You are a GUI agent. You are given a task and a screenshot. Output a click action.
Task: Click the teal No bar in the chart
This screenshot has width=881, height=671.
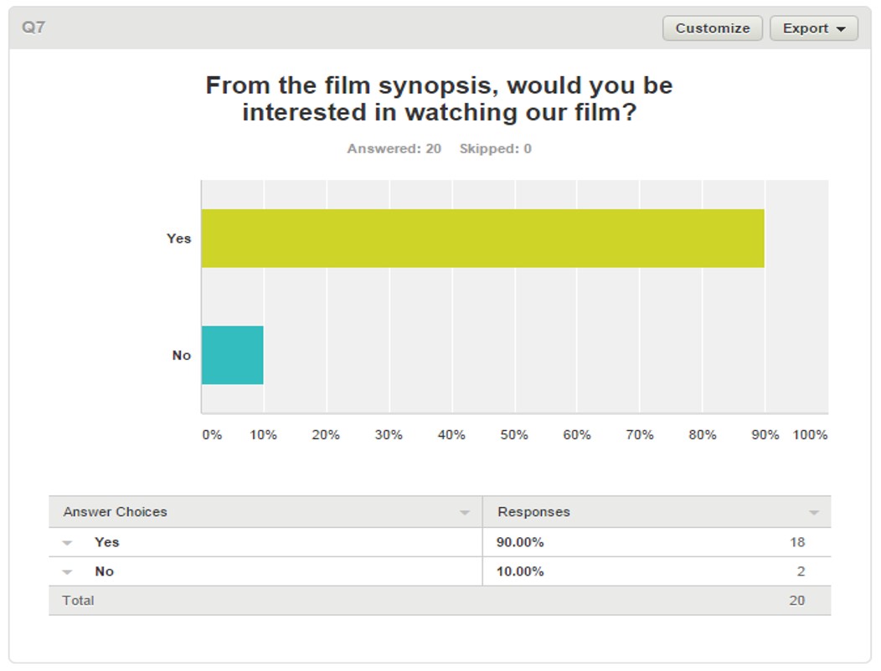point(232,355)
